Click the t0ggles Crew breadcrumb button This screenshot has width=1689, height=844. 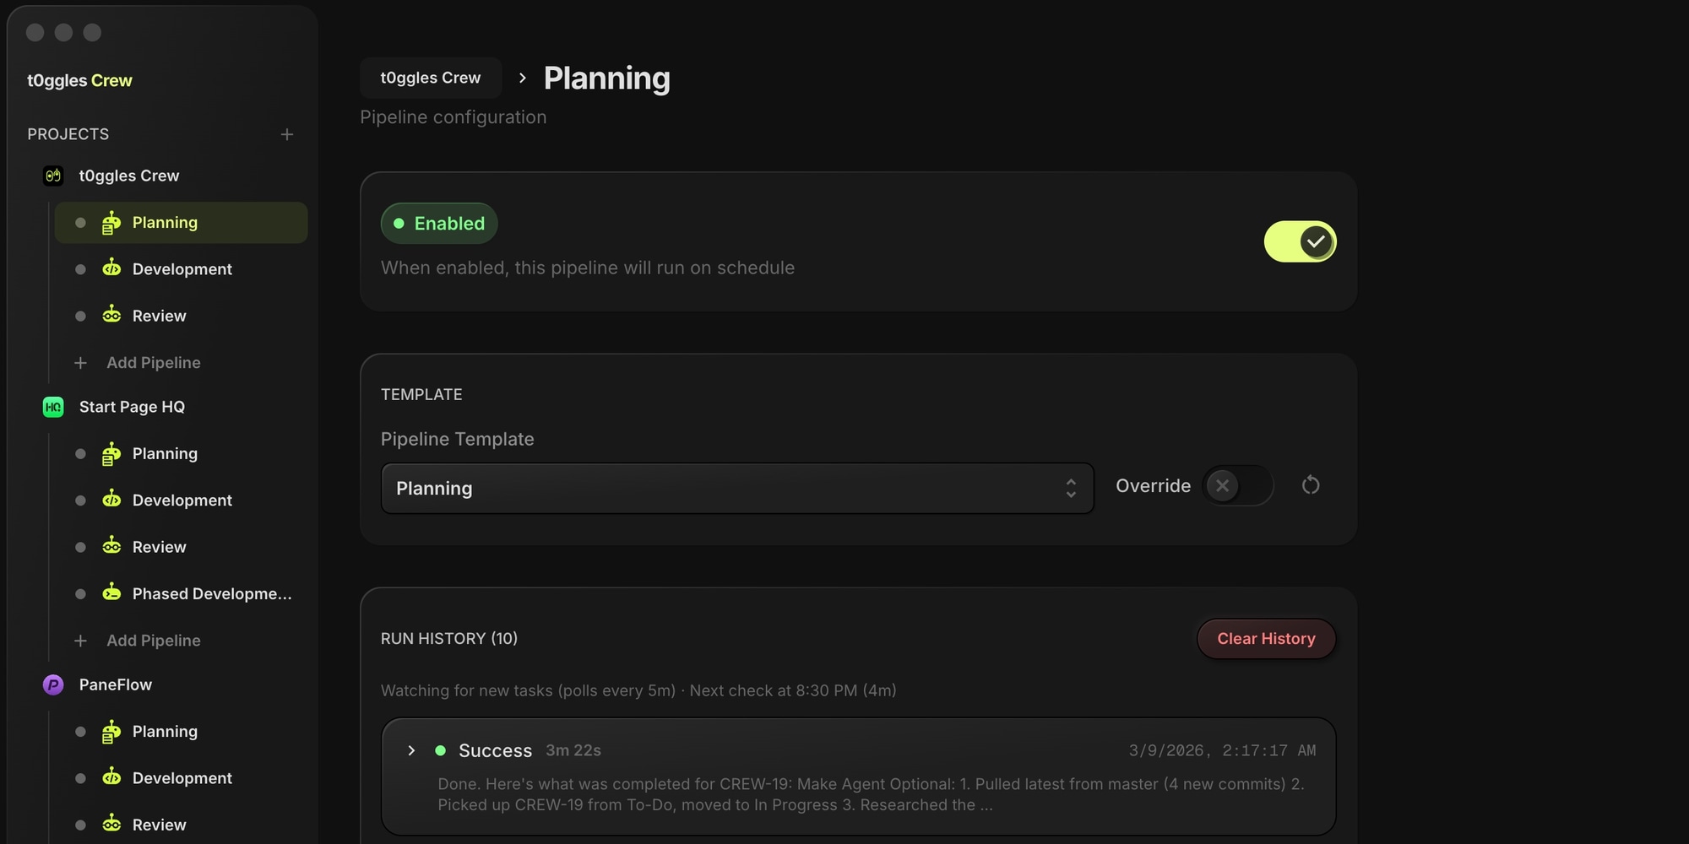431,78
